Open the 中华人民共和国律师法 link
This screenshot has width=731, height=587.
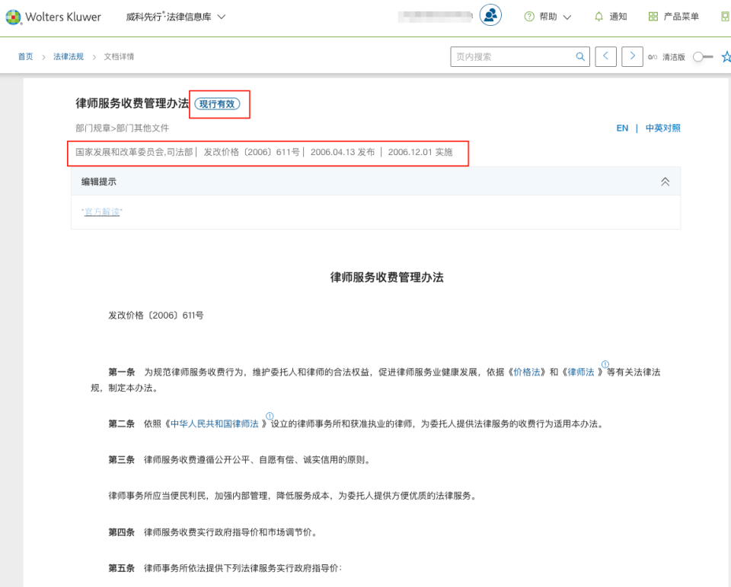pos(215,424)
